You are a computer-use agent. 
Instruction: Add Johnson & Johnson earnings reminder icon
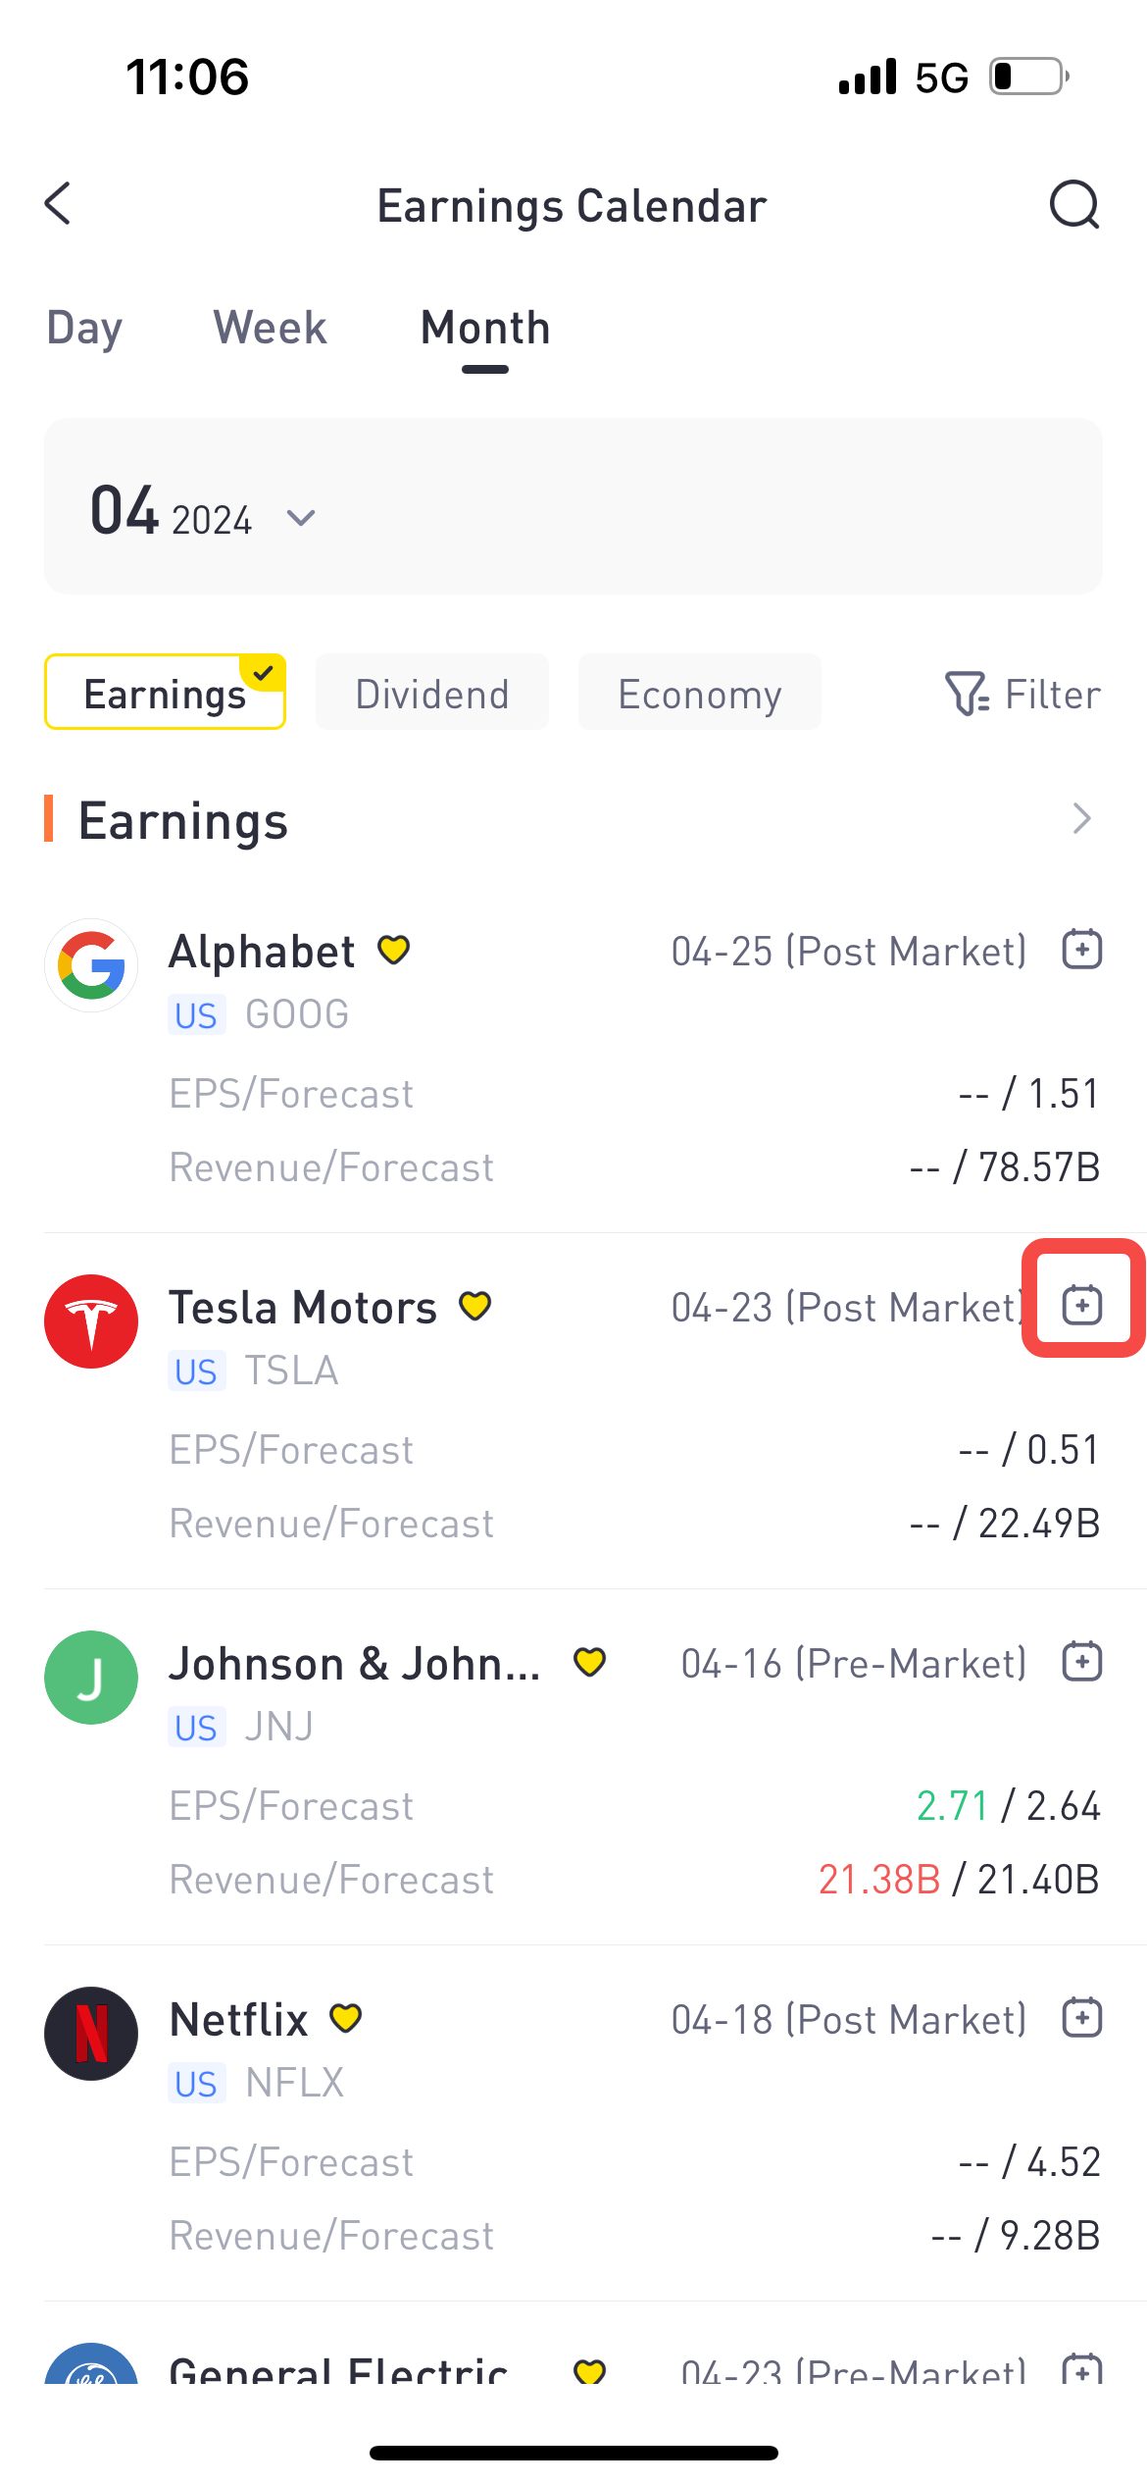pyautogui.click(x=1082, y=1661)
